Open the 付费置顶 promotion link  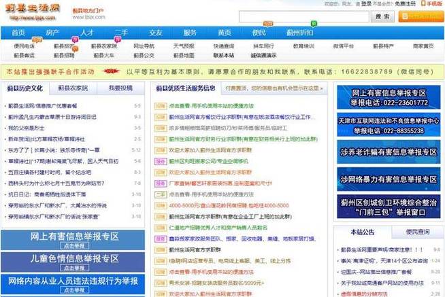[x=274, y=88]
